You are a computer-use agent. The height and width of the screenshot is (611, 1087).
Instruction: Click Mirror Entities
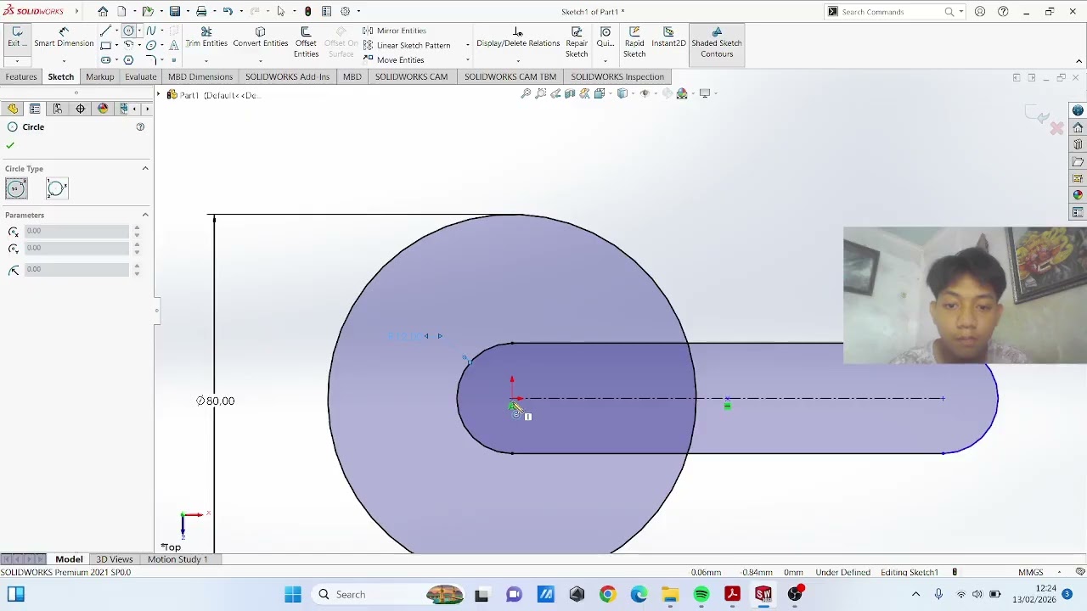coord(394,31)
